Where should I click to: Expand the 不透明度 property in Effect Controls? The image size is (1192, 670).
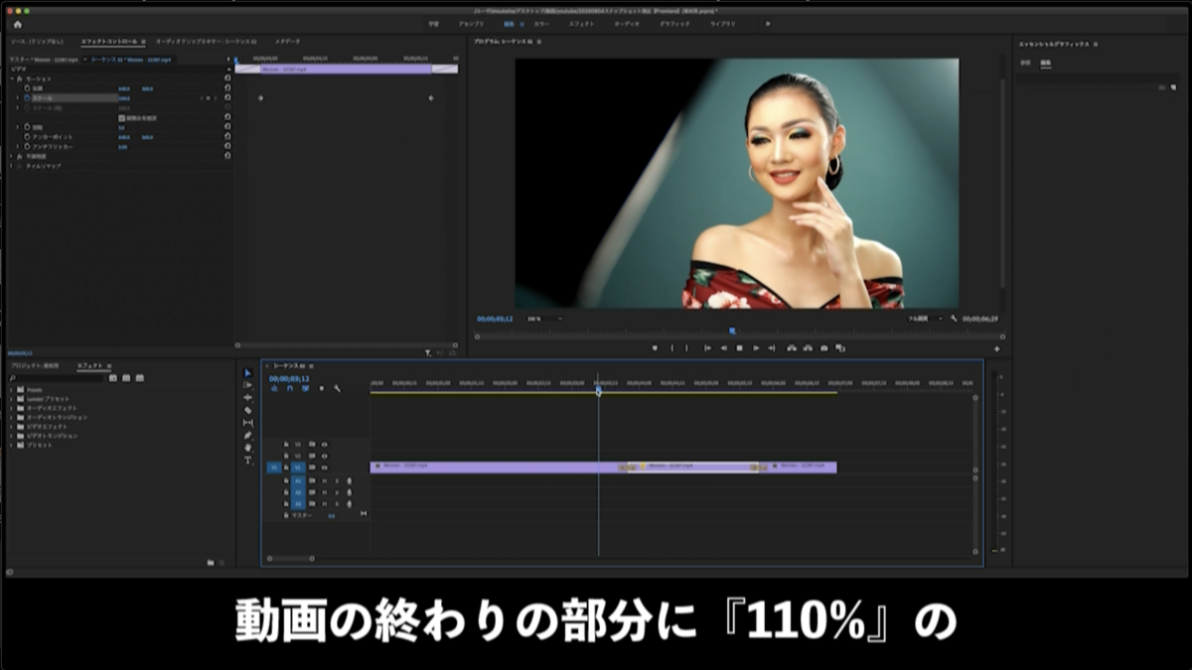[11, 155]
